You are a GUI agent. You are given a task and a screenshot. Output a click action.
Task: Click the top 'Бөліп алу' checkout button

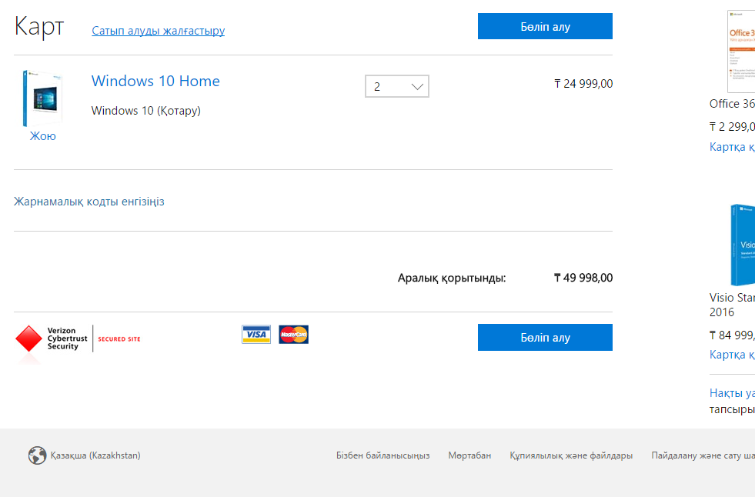[x=545, y=26]
